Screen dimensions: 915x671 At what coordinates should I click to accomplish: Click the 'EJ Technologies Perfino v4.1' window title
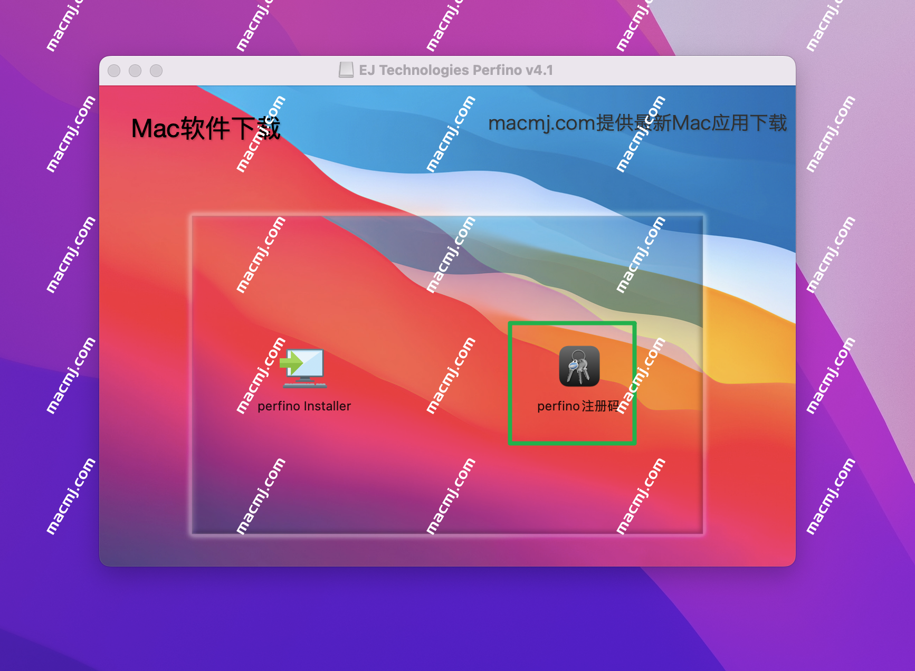(456, 70)
